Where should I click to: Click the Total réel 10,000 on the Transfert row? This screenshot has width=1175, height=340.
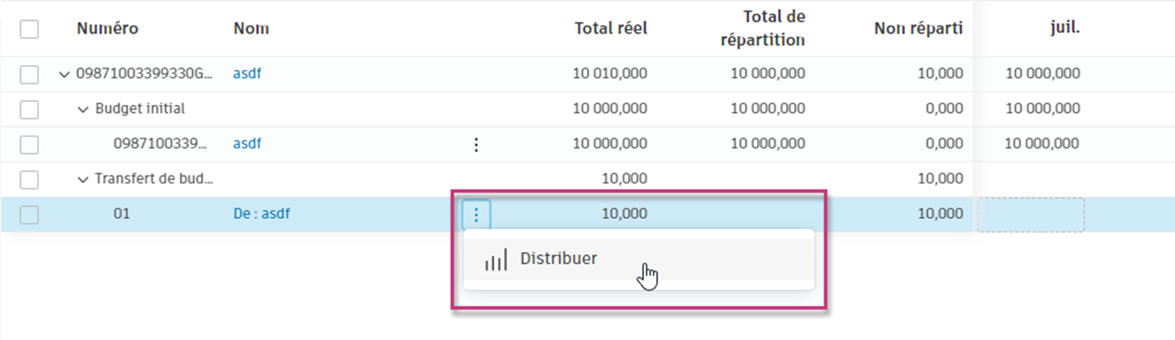pyautogui.click(x=624, y=179)
